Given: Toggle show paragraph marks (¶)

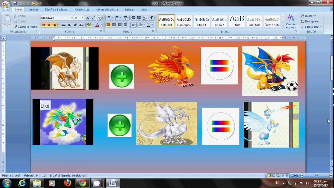Looking at the screenshot, I should (x=151, y=18).
